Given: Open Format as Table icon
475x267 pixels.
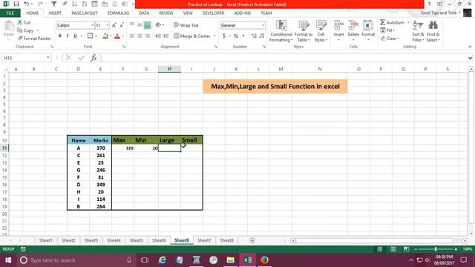Looking at the screenshot, I should pos(304,25).
